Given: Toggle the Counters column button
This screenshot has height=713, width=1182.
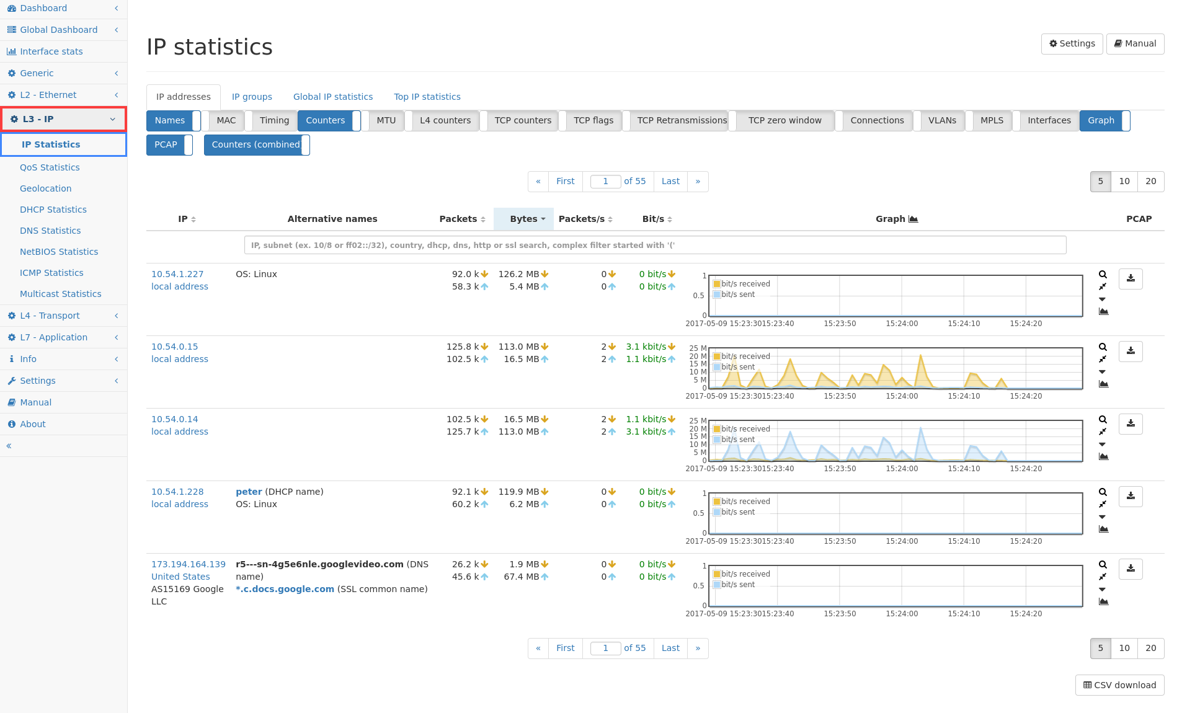Looking at the screenshot, I should click(329, 120).
